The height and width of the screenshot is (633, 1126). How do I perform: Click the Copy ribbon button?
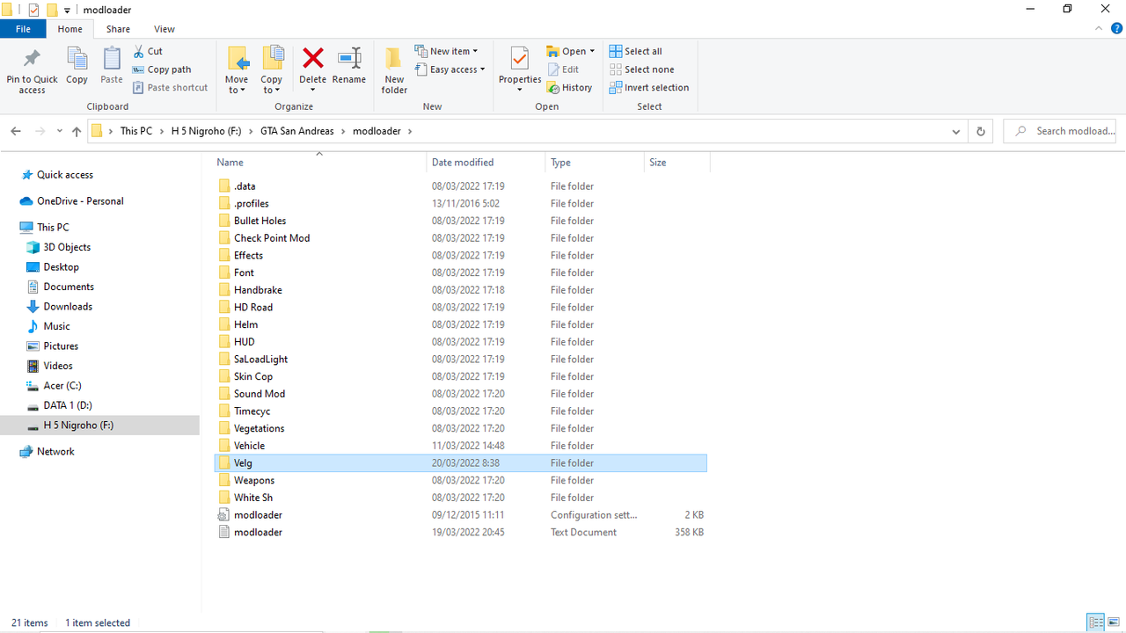(77, 67)
